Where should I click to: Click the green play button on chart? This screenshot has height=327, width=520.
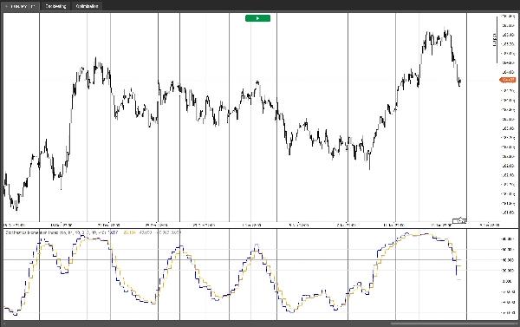pyautogui.click(x=257, y=18)
